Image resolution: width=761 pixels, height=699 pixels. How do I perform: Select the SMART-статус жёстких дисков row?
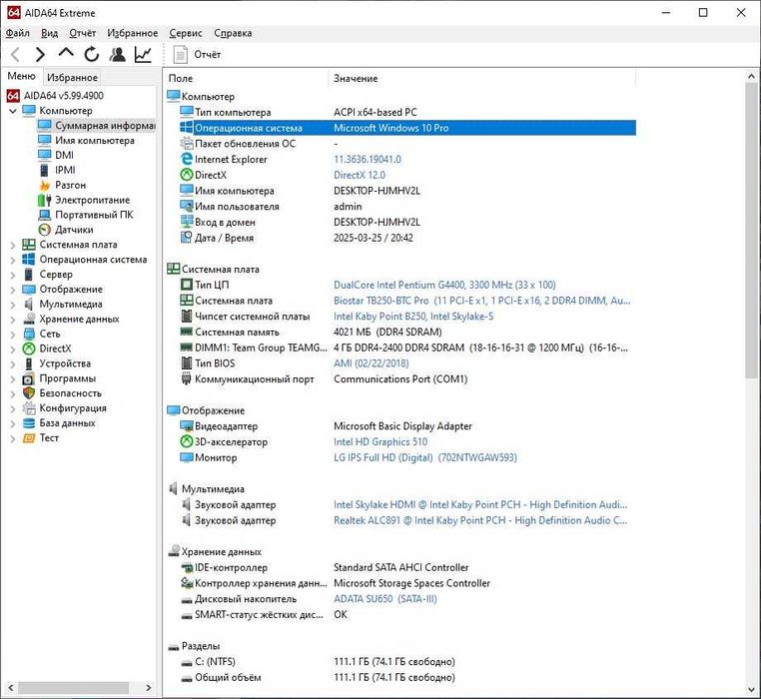tap(407, 614)
